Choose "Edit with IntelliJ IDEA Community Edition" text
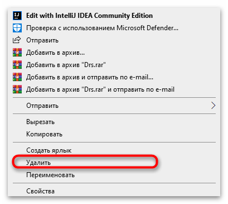This screenshot has width=228, height=204. [x=89, y=16]
